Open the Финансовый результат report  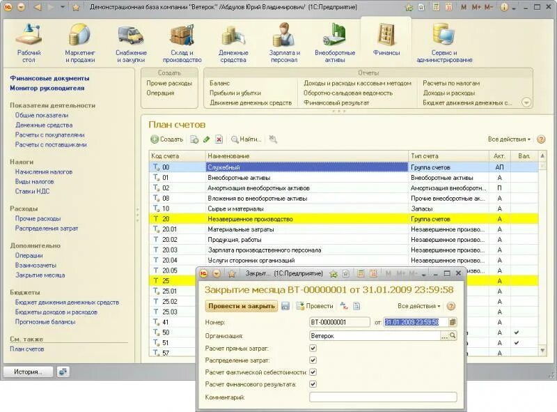click(336, 102)
